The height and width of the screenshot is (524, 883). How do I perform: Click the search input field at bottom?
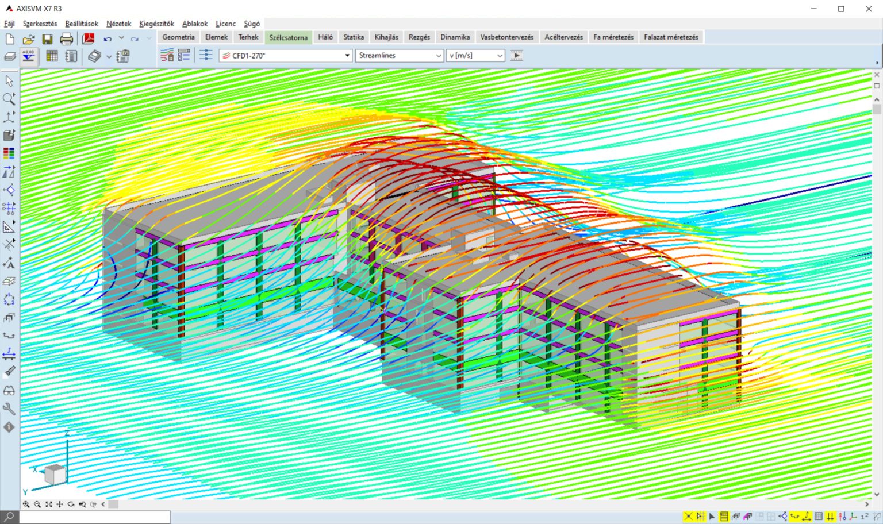95,517
